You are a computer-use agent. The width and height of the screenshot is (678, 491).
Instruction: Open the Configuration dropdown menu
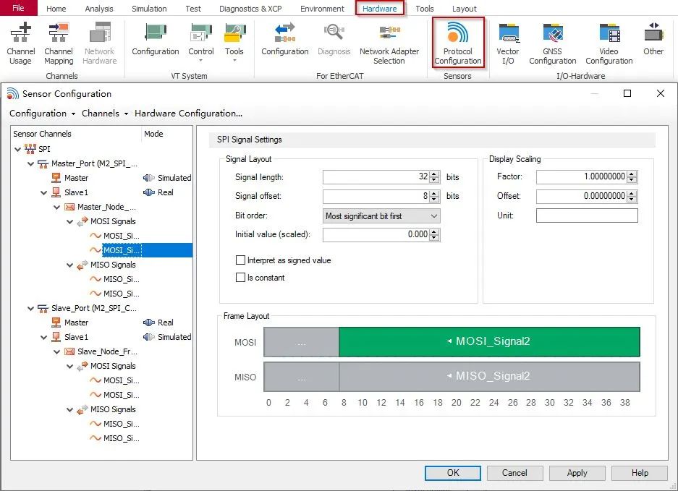pyautogui.click(x=43, y=114)
